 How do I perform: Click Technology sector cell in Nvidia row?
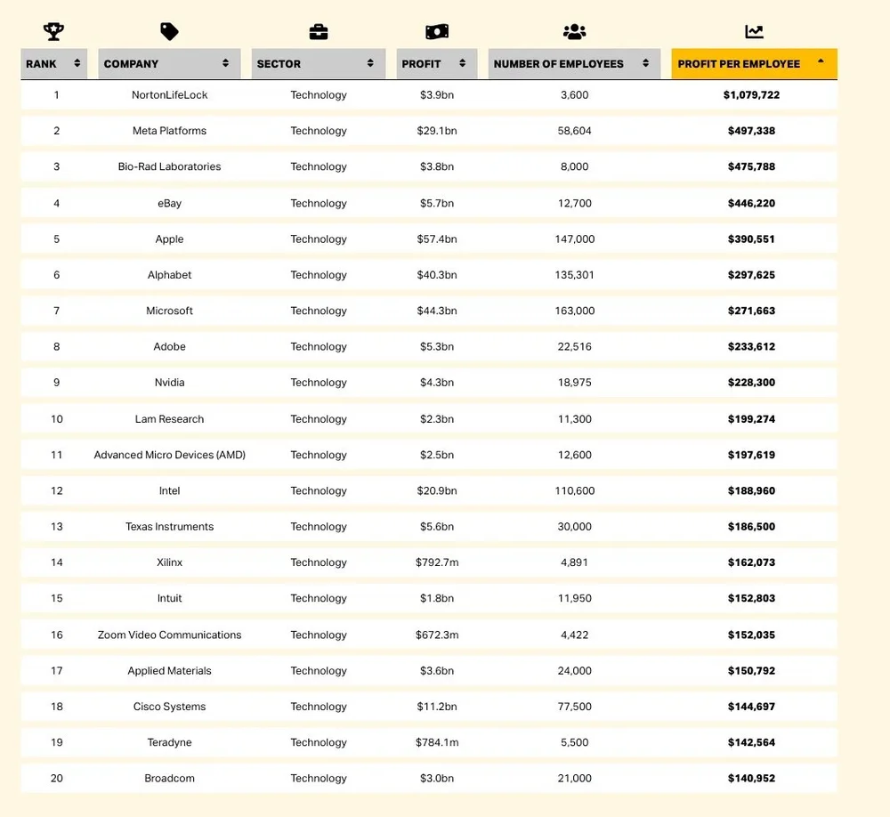319,382
